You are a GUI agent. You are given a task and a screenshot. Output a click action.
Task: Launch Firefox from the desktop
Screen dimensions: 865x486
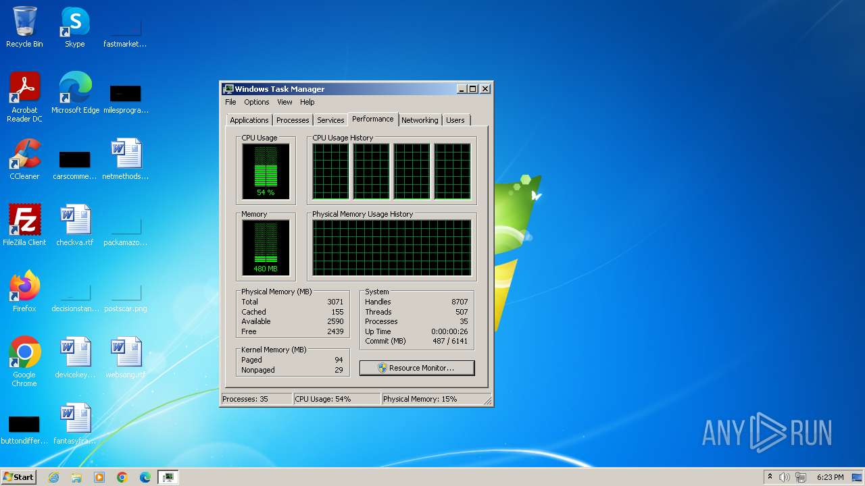pyautogui.click(x=24, y=291)
